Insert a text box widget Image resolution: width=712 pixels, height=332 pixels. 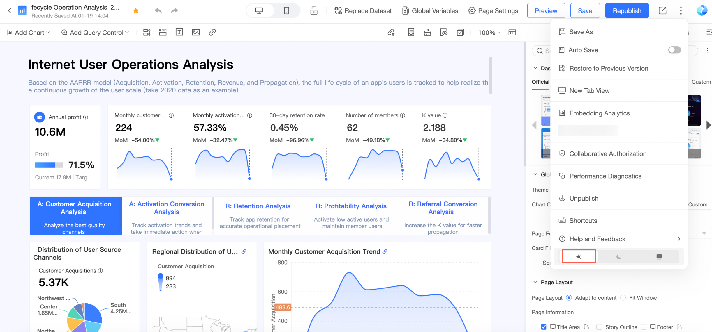tap(179, 32)
